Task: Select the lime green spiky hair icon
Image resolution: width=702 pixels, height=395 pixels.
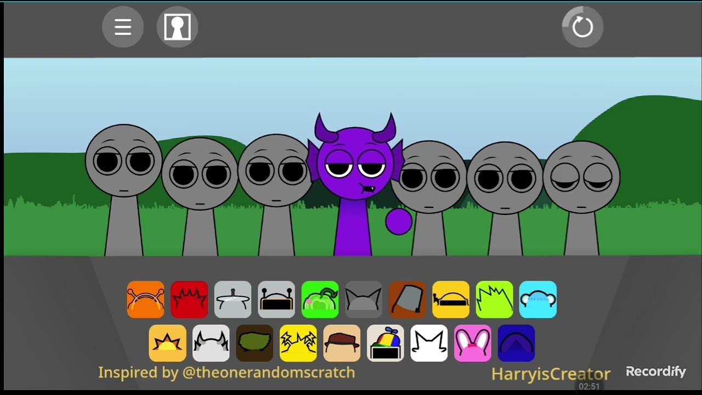Action: click(494, 300)
